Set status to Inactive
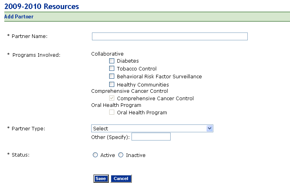 [121, 155]
